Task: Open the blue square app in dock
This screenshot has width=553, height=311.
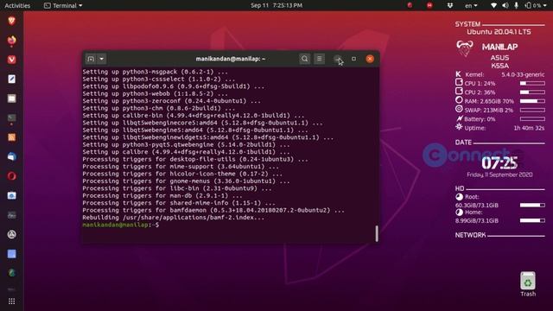Action: coord(11,254)
